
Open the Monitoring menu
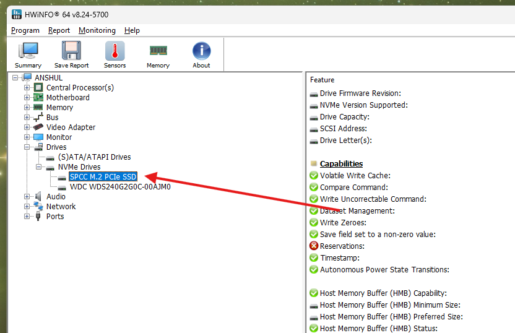click(97, 30)
